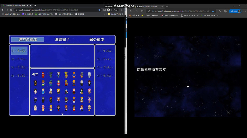Screen dimensions: 247x138
Task: Open その他のブックマーク folder
Action: coord(116,14)
